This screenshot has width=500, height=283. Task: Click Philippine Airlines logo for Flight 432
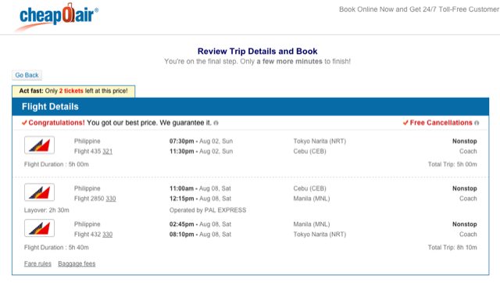[39, 227]
